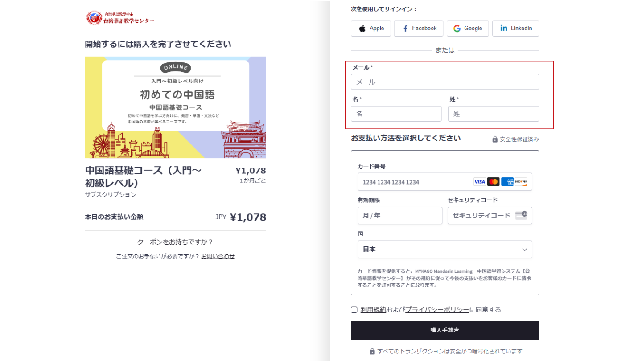Expand the クーポンをお持ちですか？ coupon link
Screen dimensions: 642x361
click(175, 242)
